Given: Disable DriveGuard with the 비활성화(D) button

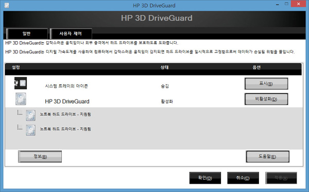Looking at the screenshot, I should coord(266,99).
